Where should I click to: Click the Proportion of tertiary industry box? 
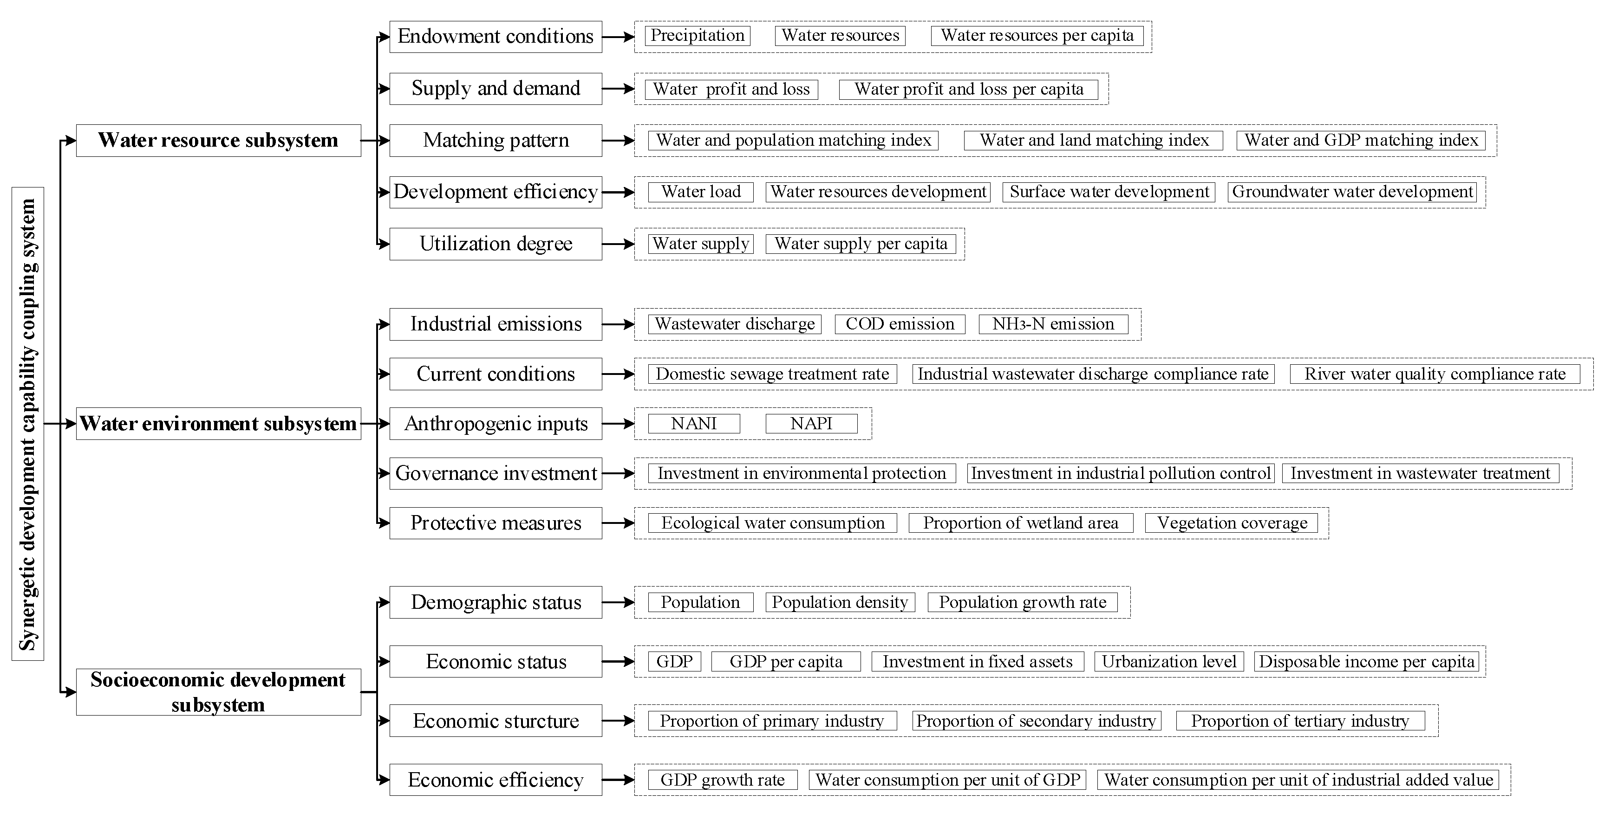click(1300, 721)
